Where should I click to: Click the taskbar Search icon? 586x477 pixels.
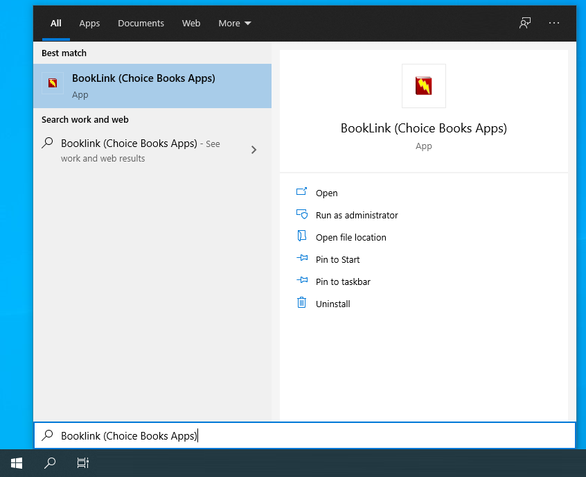point(50,463)
